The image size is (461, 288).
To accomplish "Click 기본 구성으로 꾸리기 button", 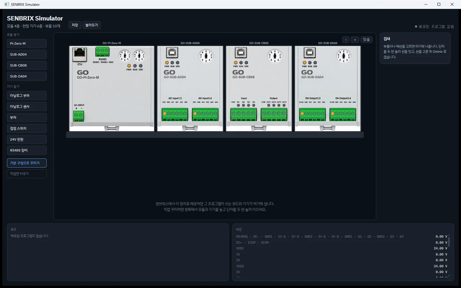I will pyautogui.click(x=27, y=163).
